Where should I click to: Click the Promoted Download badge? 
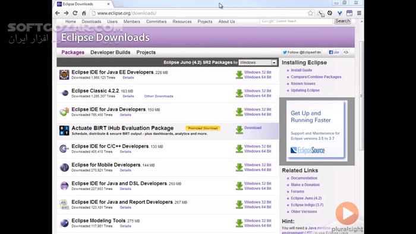[203, 128]
